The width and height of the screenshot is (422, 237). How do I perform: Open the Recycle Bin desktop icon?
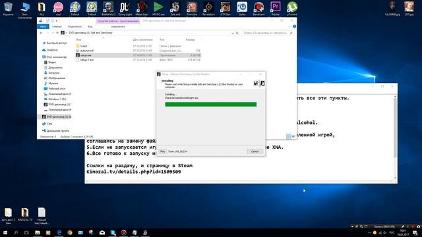[x=8, y=9]
